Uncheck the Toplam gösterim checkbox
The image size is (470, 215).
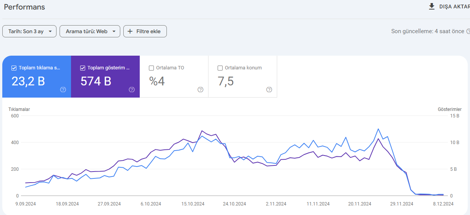pos(82,68)
